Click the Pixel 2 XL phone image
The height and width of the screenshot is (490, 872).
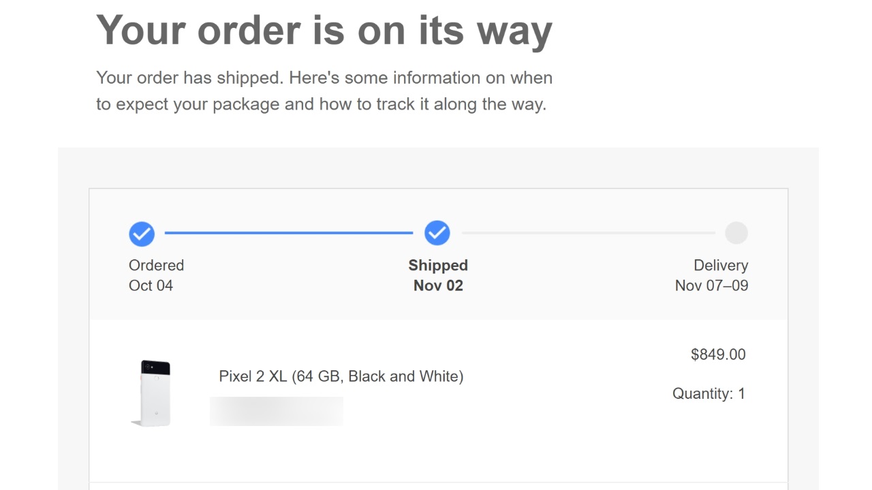[x=151, y=393]
